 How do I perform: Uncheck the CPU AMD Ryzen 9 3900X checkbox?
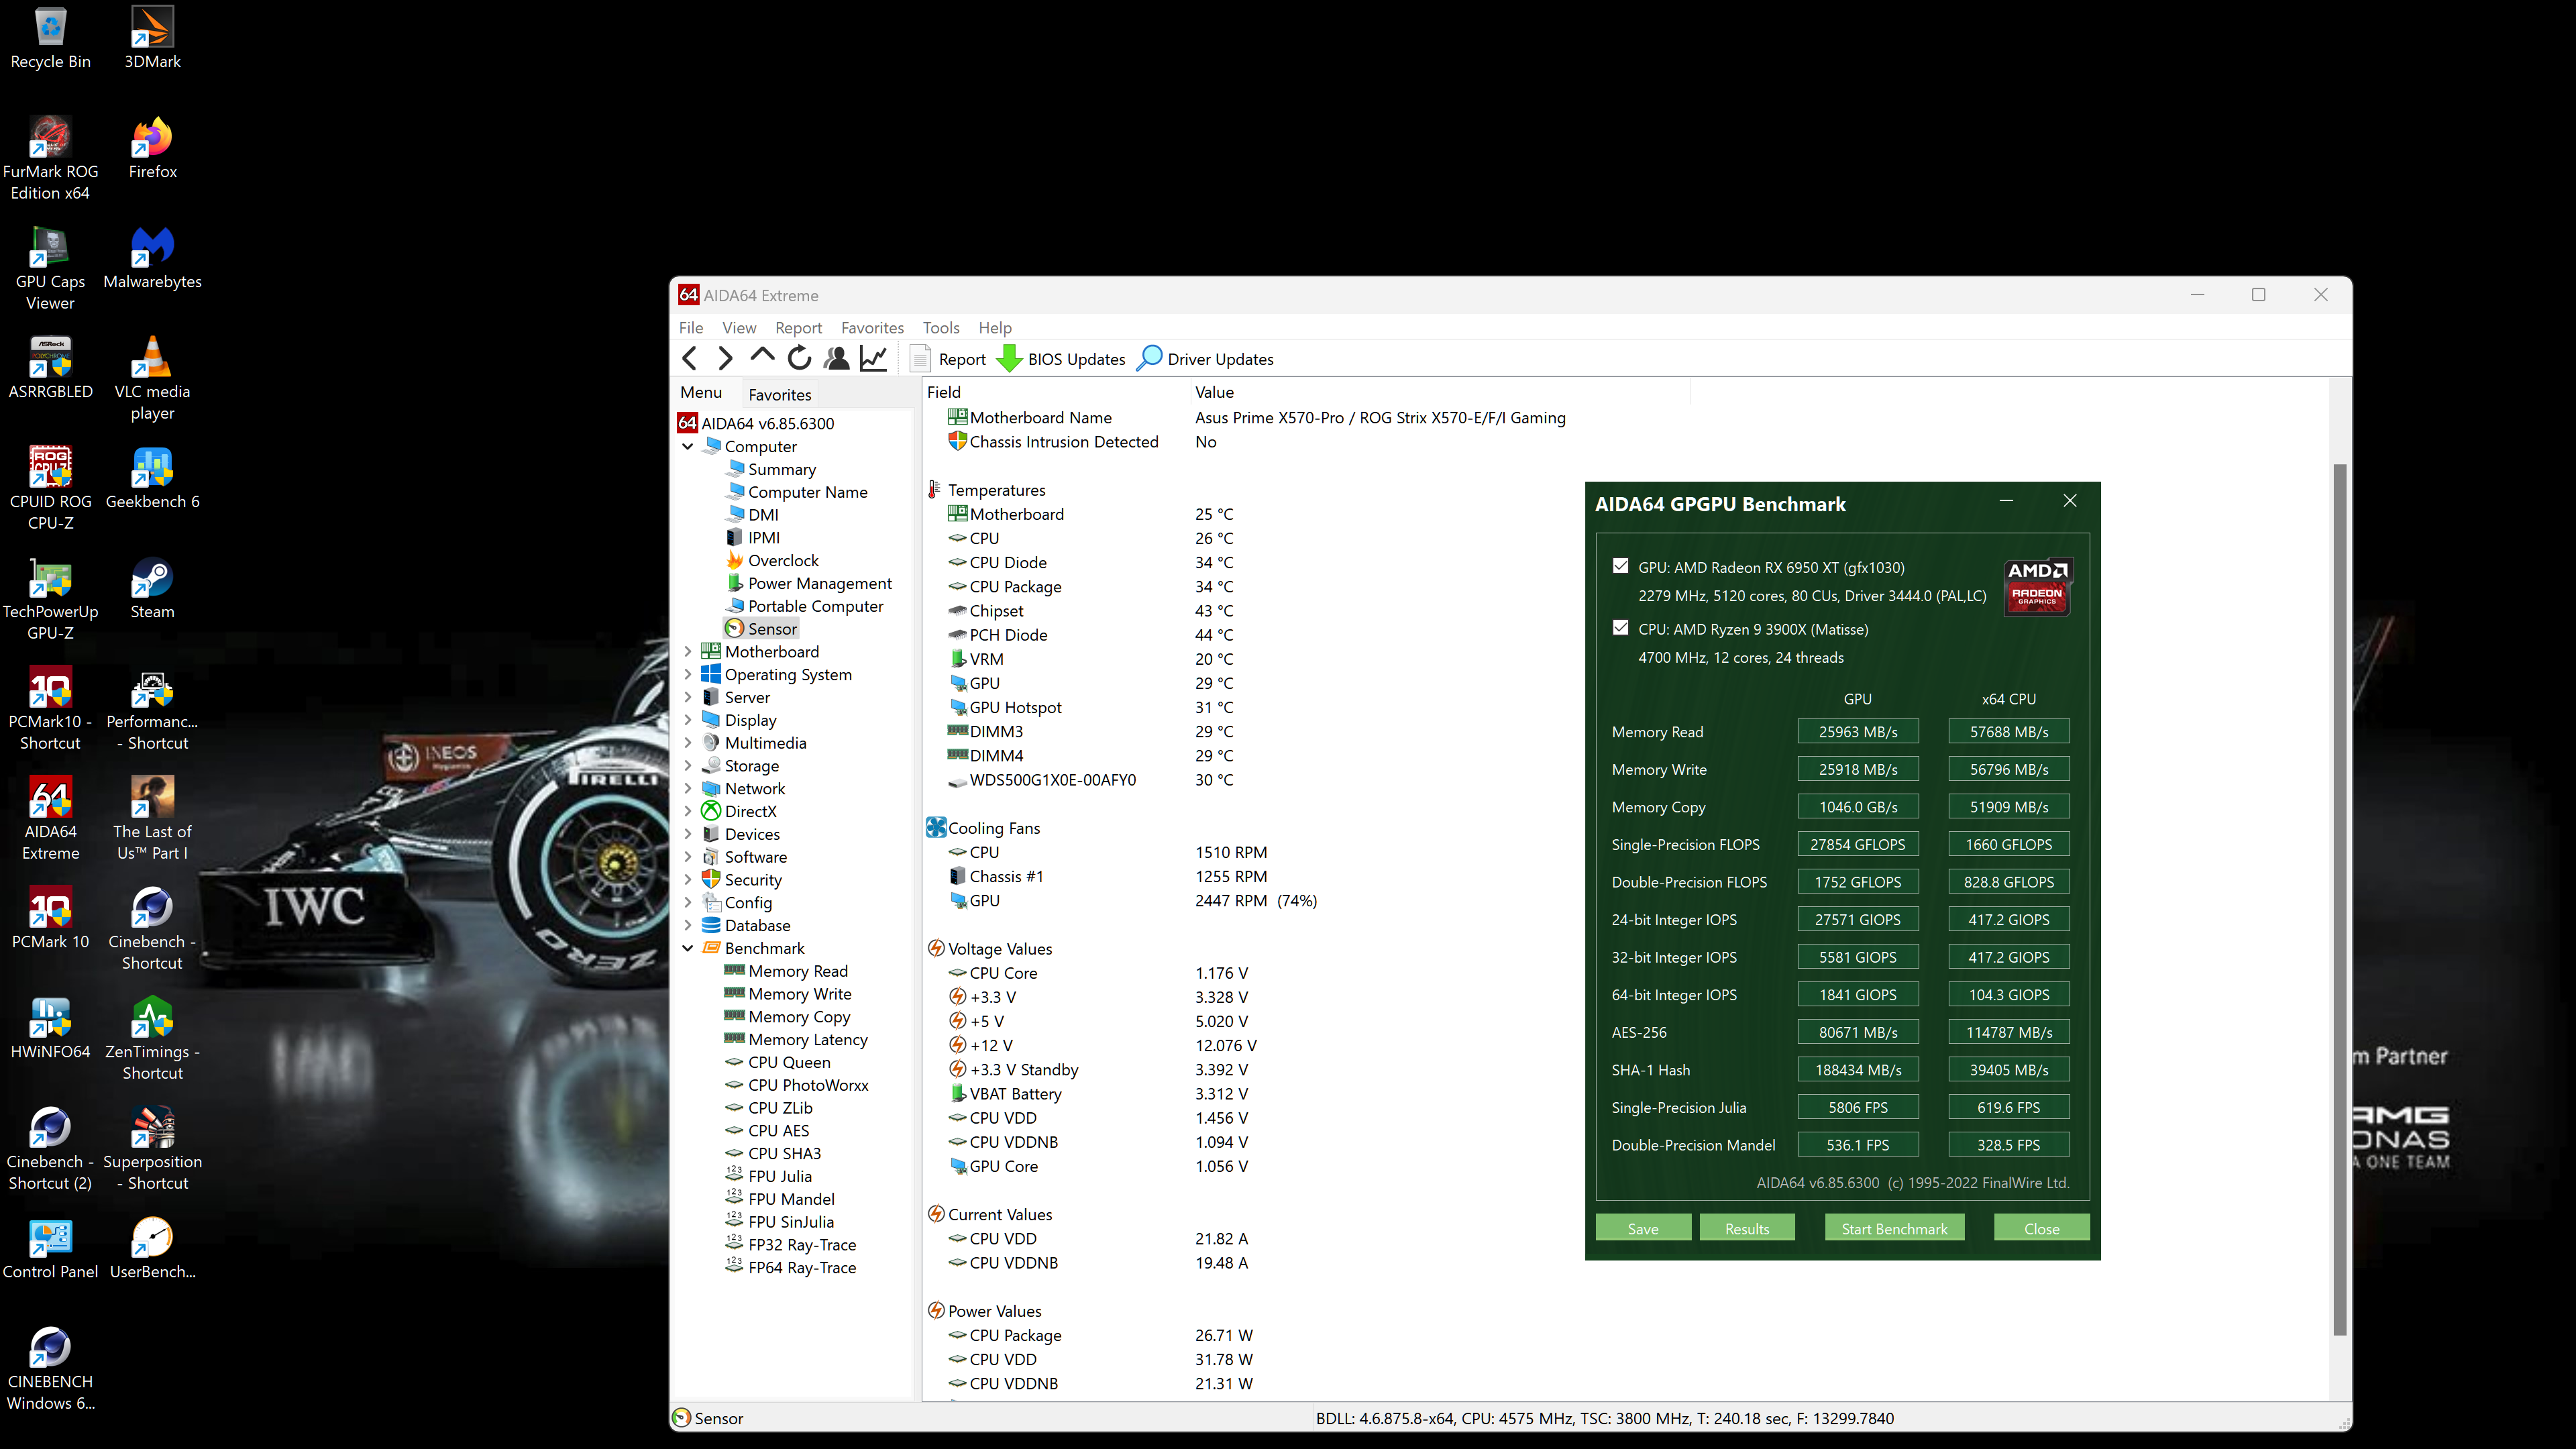click(1620, 628)
